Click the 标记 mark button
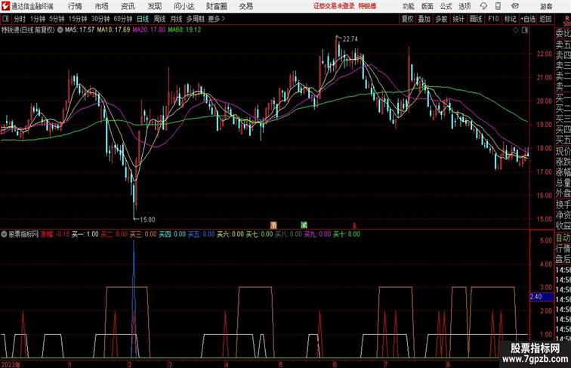Screen dimensions: 571x368 pyautogui.click(x=510, y=19)
